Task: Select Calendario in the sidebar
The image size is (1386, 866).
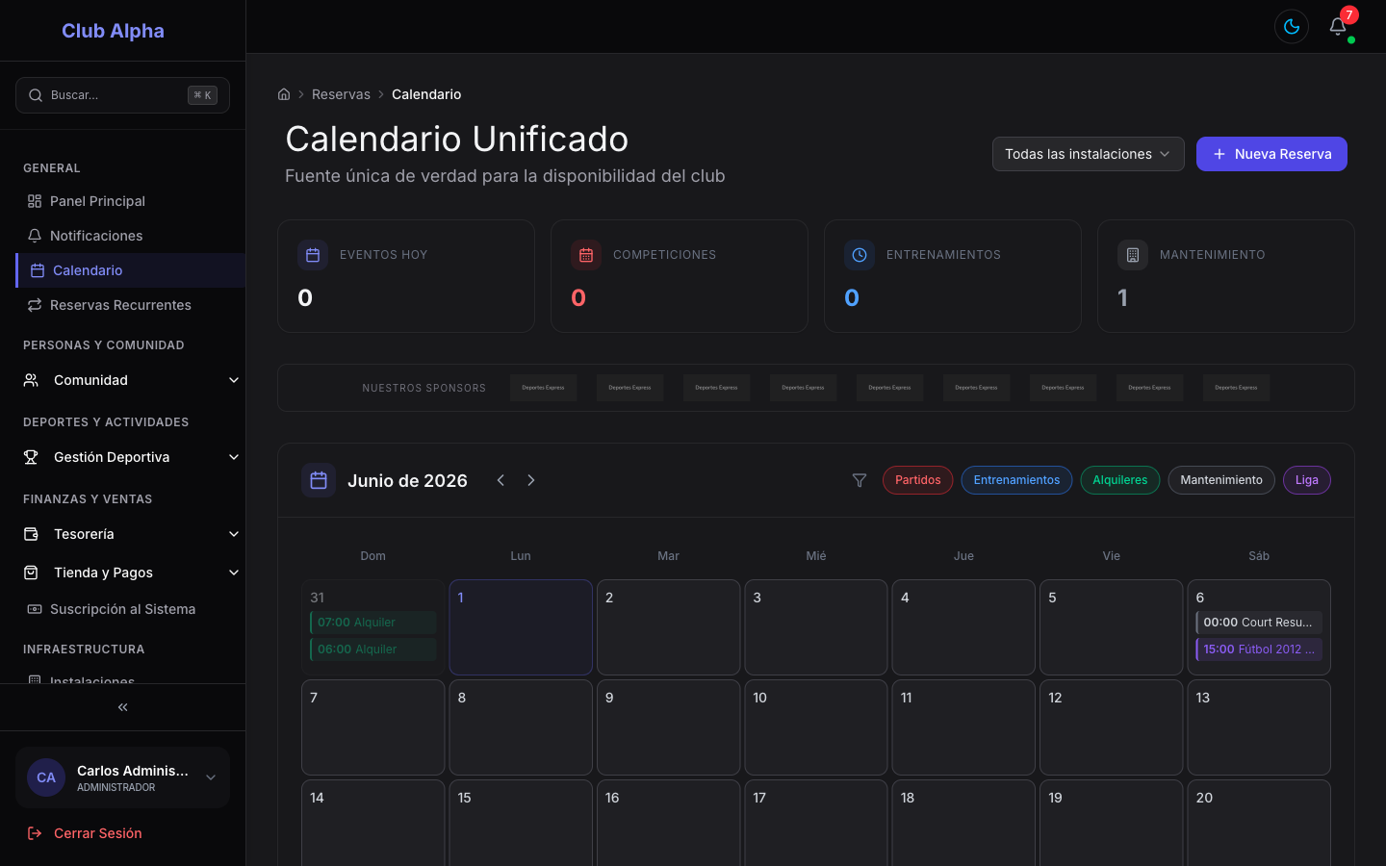Action: pos(130,270)
